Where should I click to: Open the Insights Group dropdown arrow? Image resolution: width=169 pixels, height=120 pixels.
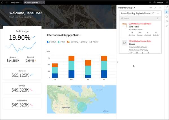pos(135,8)
